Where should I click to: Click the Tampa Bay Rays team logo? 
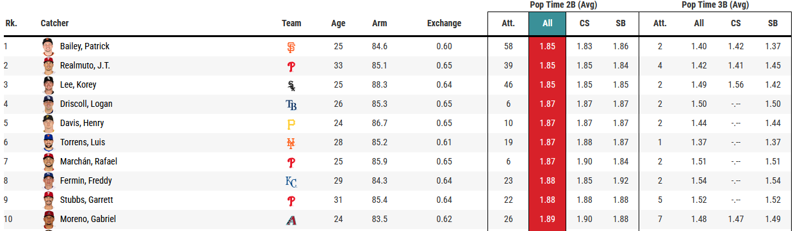click(291, 104)
